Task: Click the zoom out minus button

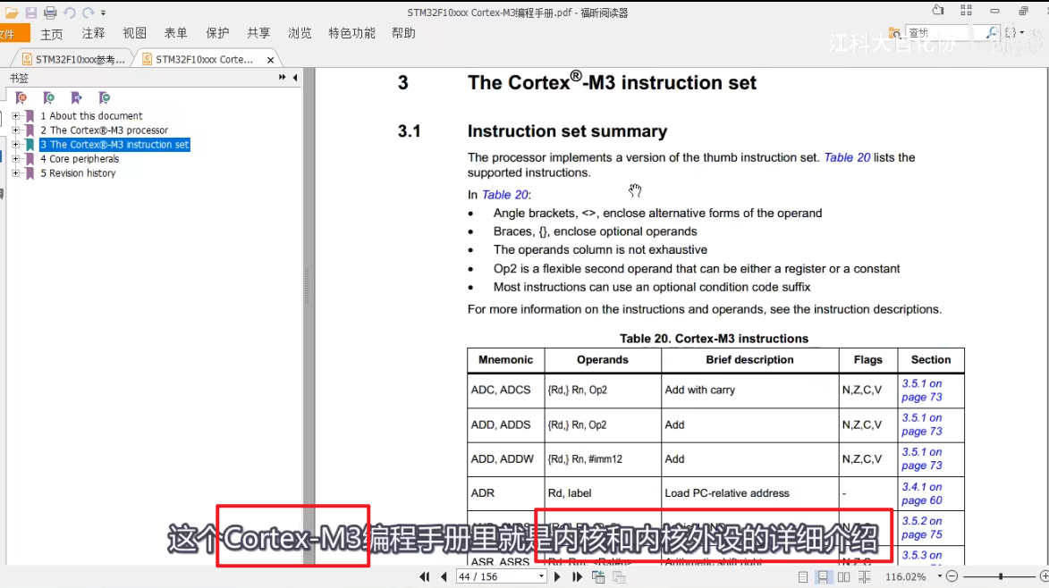Action: [x=952, y=576]
